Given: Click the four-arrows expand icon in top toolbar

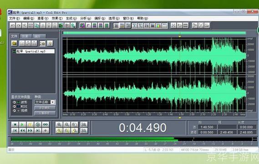Looking at the screenshot, I should coord(173,25).
